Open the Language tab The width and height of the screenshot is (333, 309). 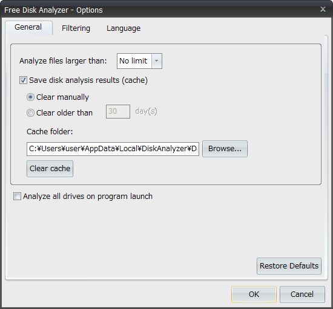(x=124, y=28)
